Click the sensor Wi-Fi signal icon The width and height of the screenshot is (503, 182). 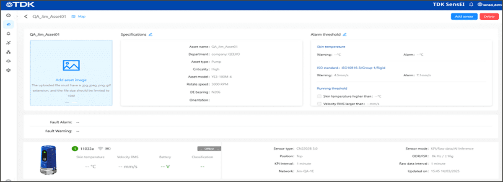tap(100, 148)
